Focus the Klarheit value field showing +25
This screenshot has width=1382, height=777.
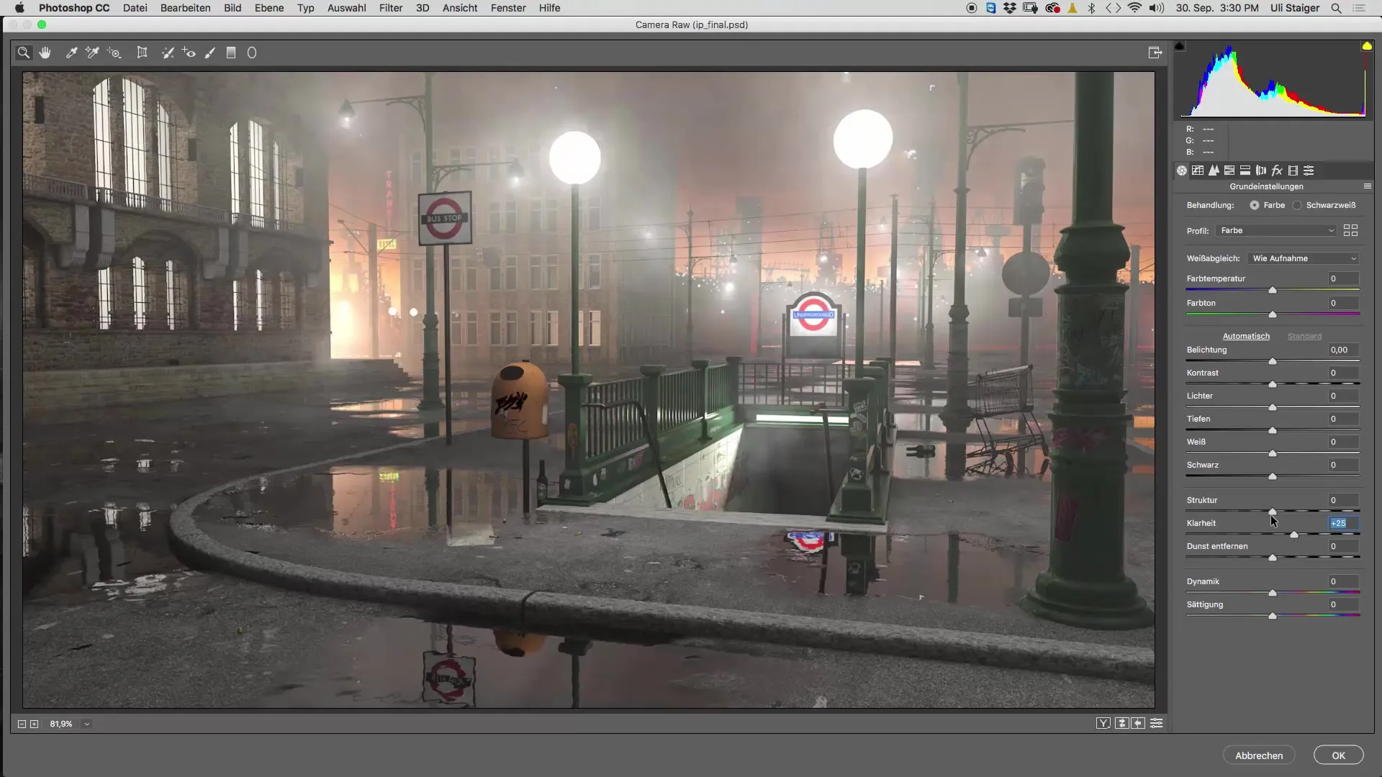(x=1343, y=523)
